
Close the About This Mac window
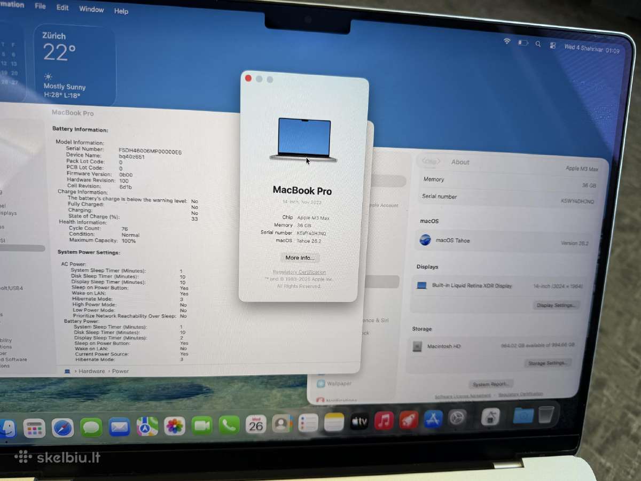248,78
